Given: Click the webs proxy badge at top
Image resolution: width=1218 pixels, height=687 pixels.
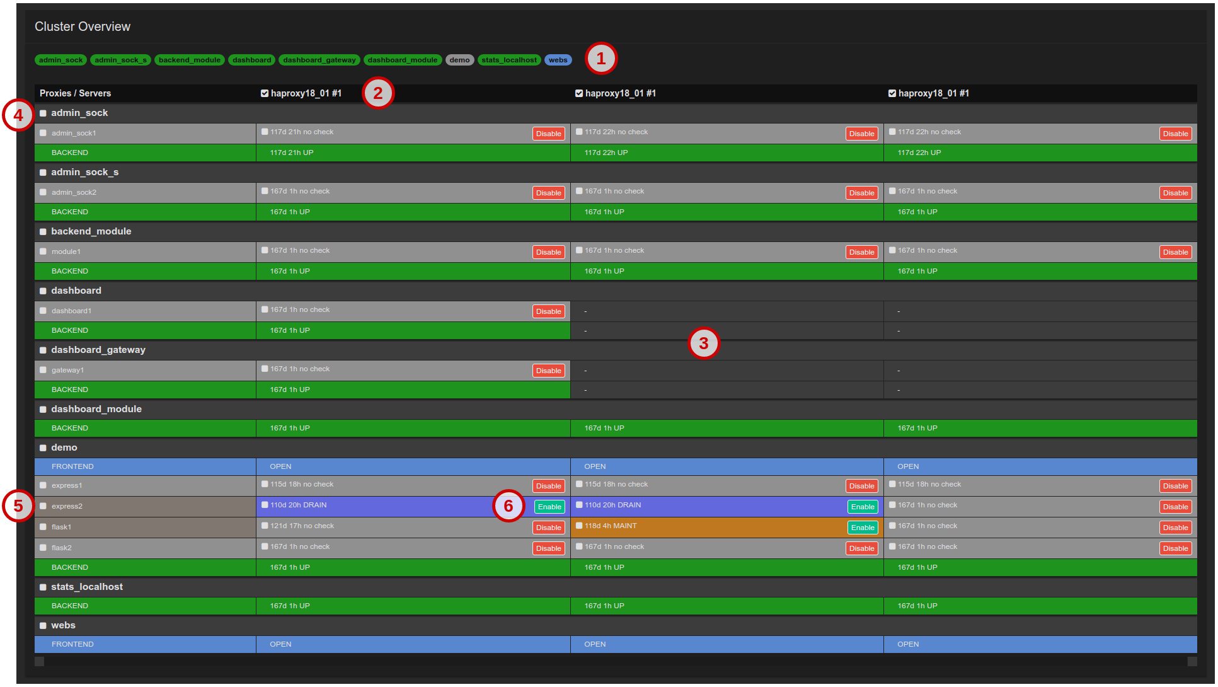Looking at the screenshot, I should (x=557, y=59).
